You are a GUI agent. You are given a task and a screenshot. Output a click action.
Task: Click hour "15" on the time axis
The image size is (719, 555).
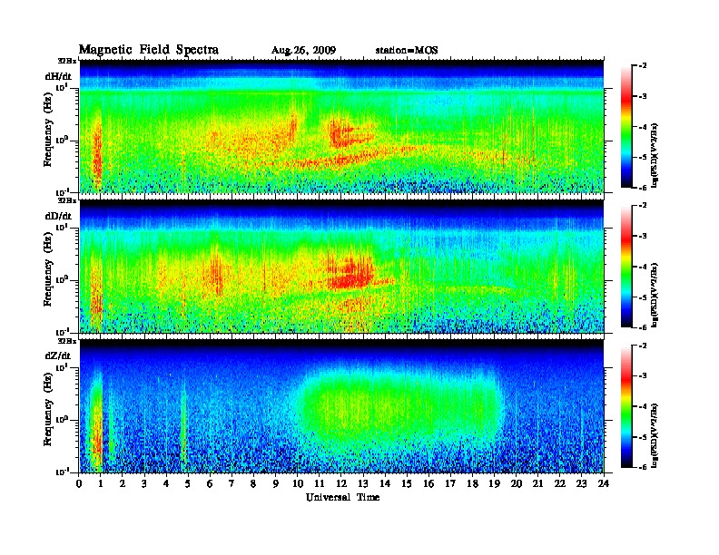tap(407, 484)
